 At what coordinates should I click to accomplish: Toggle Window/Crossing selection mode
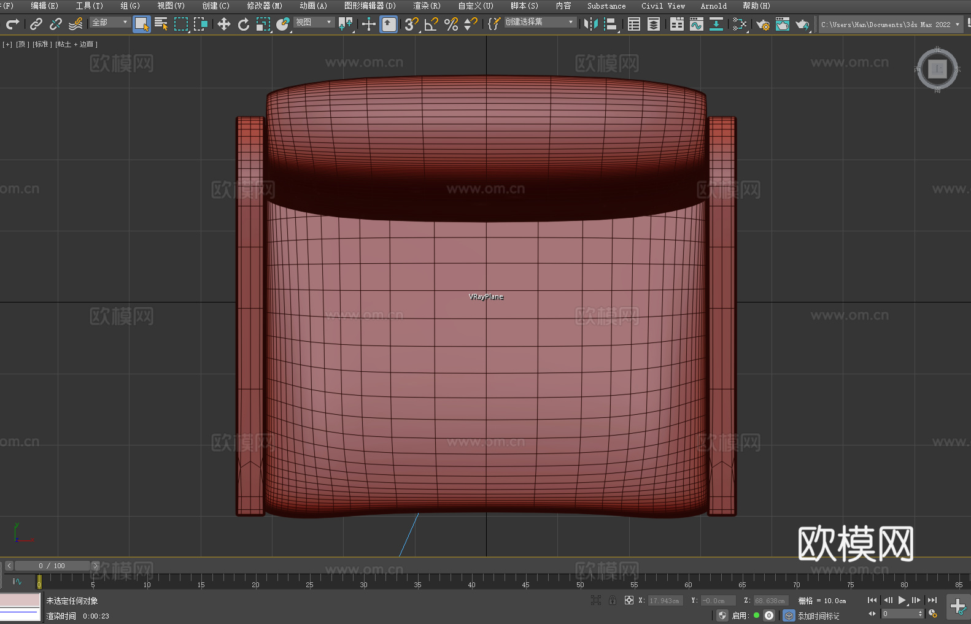point(201,24)
